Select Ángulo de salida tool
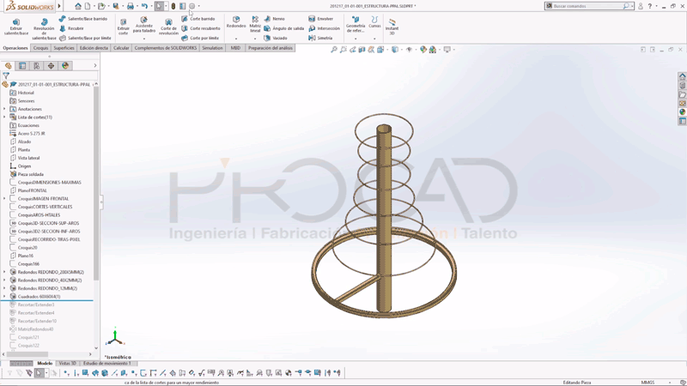The image size is (687, 386). point(284,28)
